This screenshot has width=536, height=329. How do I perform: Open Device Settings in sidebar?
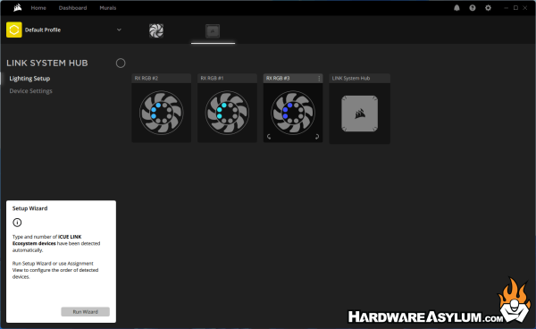(x=30, y=91)
